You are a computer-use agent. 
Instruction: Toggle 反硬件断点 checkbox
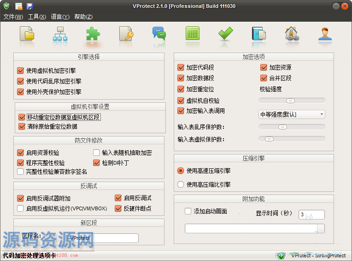118,208
